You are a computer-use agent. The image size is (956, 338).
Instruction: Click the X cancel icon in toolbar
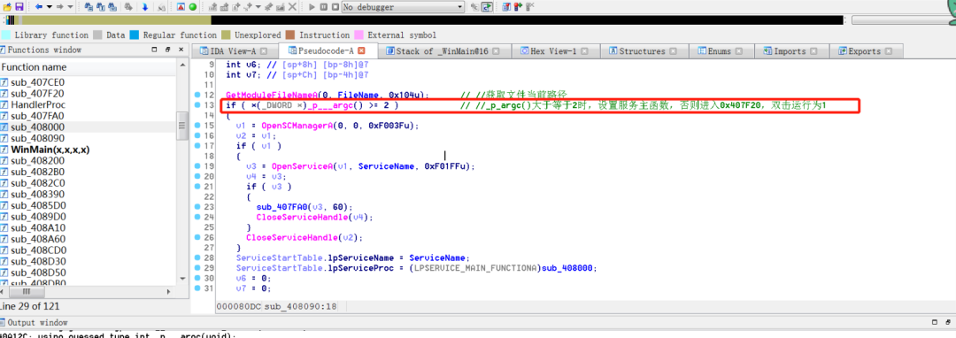pos(293,7)
